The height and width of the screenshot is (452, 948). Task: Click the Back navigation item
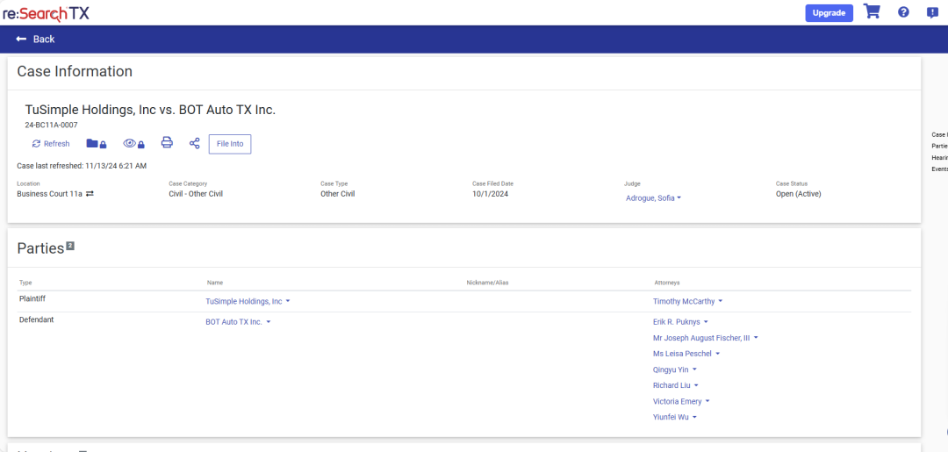pos(35,39)
